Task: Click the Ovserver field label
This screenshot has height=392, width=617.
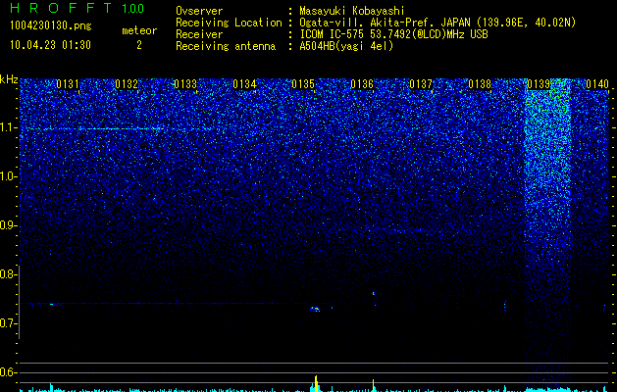Action: (x=199, y=11)
